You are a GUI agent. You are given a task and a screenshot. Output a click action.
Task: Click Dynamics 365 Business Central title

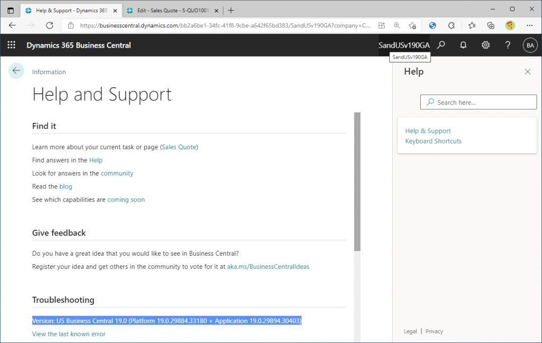pos(79,46)
